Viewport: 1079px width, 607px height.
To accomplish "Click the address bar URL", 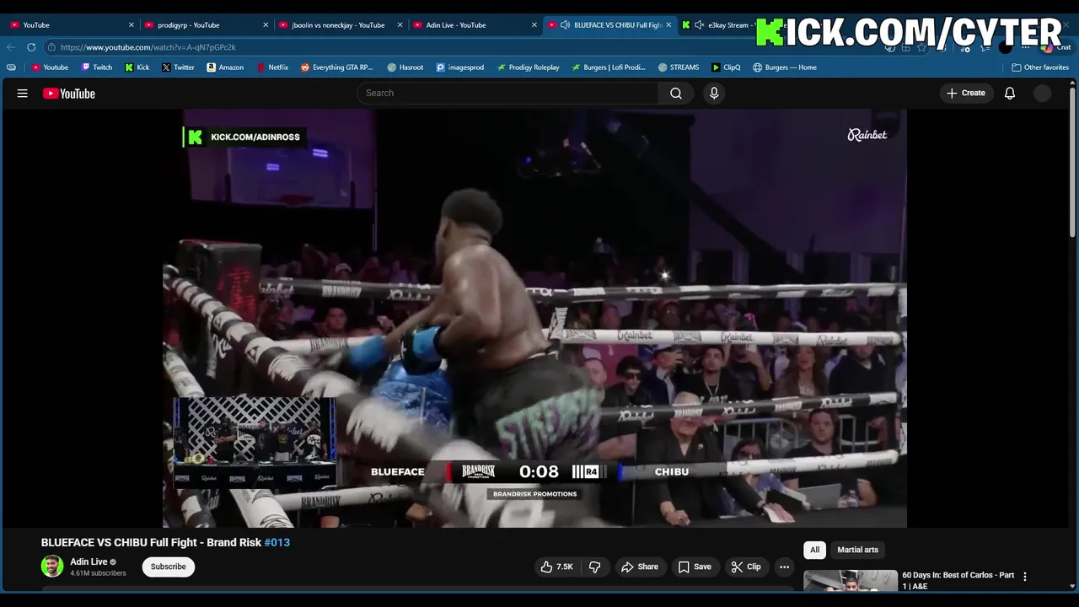I will [148, 47].
